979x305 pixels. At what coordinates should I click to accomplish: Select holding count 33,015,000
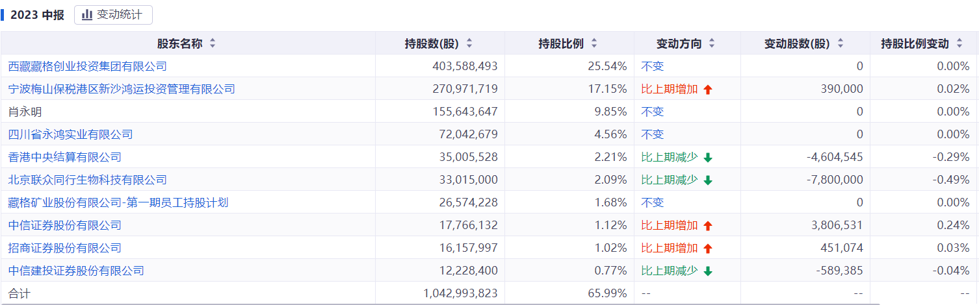[x=468, y=180]
